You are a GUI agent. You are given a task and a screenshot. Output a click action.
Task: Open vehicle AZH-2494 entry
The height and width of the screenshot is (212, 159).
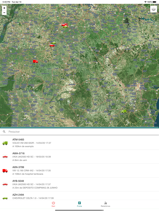(x=79, y=196)
